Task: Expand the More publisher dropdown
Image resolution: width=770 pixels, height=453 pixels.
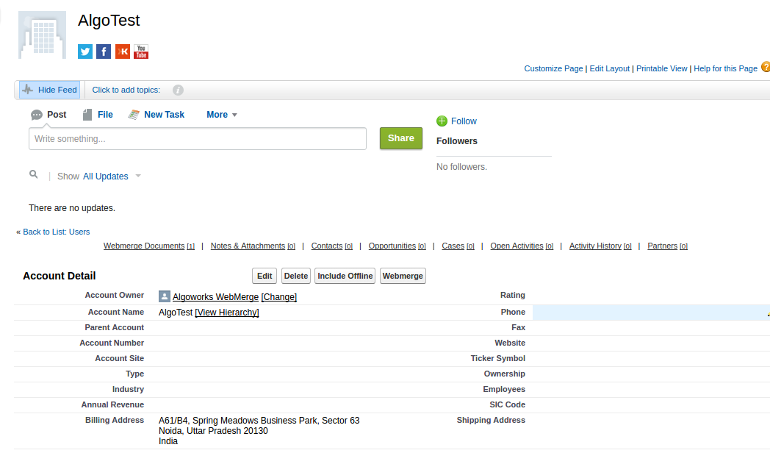Action: pyautogui.click(x=221, y=115)
